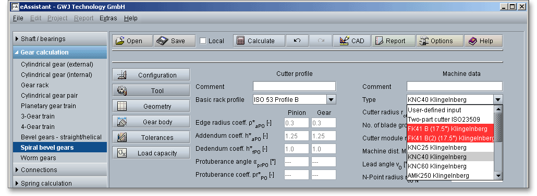This screenshot has width=537, height=196.
Task: Click the Gear body icon
Action: [122, 122]
